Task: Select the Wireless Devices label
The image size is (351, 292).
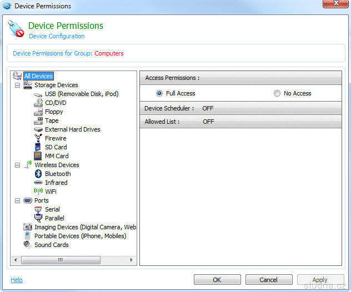Action: click(x=57, y=165)
